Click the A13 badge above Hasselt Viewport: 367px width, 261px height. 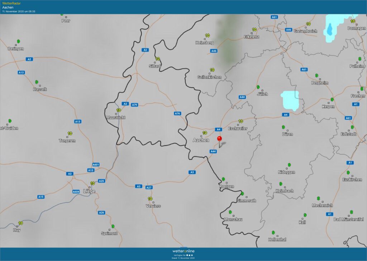coord(21,72)
